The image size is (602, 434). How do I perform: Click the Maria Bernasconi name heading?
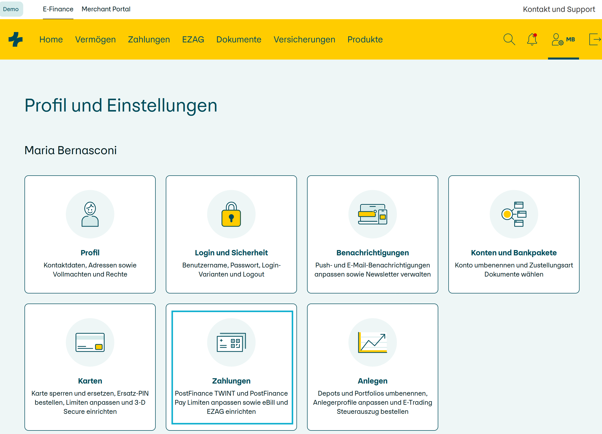[x=70, y=150]
